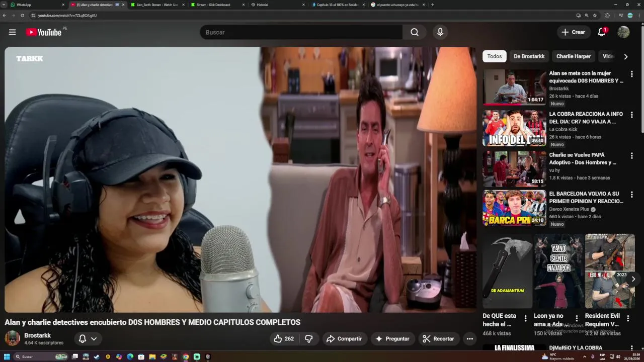
Task: Open subscription notification bell dropdown
Action: (87, 339)
